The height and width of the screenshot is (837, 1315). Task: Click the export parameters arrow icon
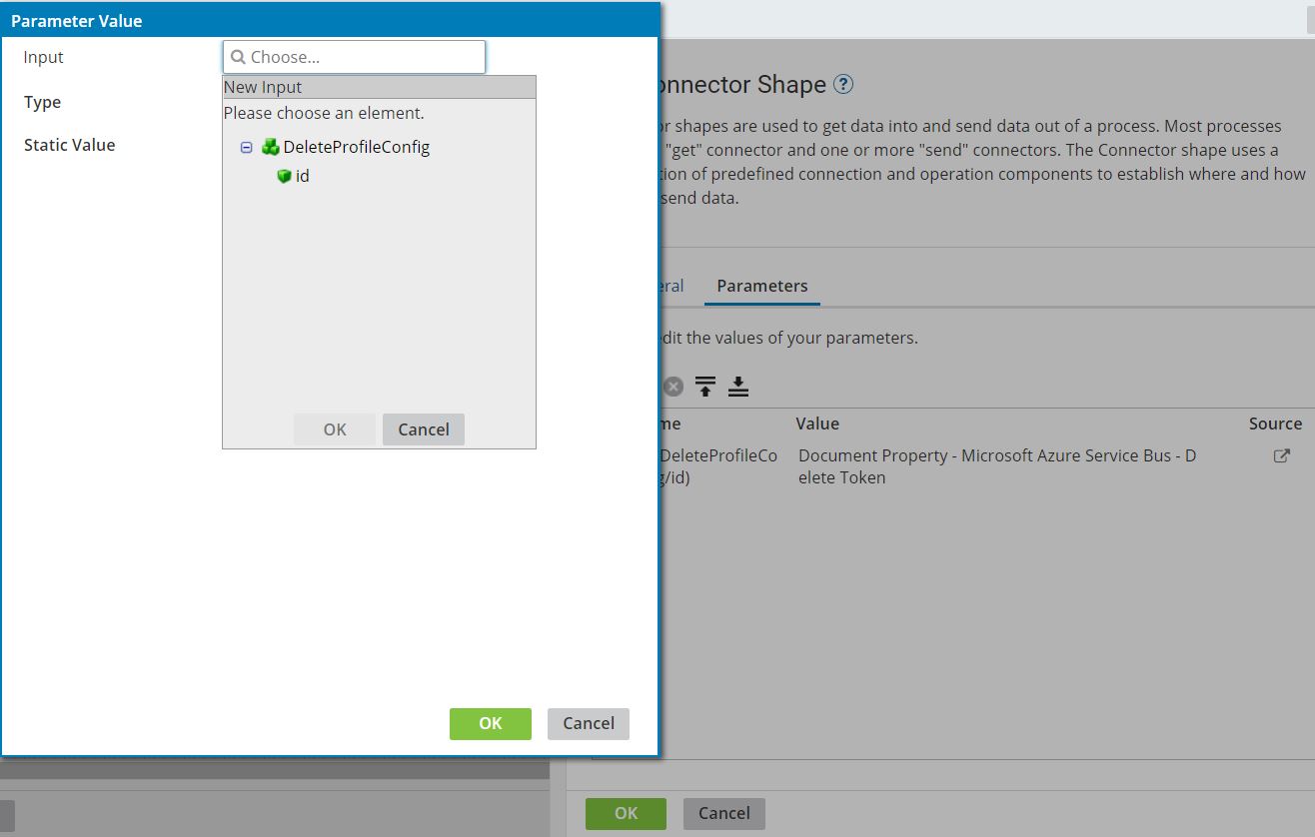(x=704, y=385)
